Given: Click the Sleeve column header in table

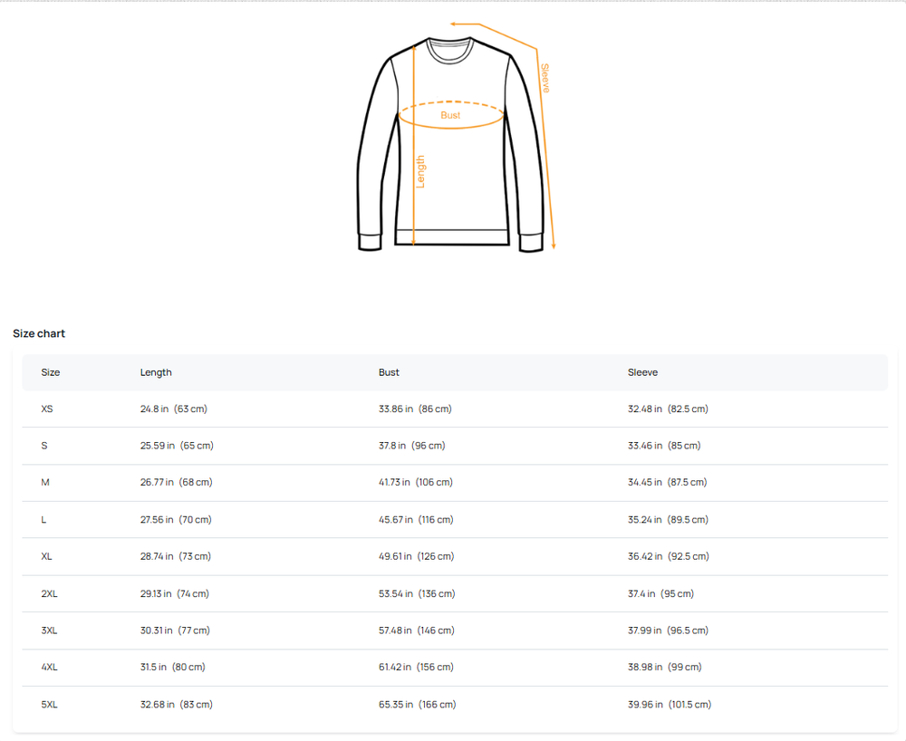Looking at the screenshot, I should pos(642,372).
